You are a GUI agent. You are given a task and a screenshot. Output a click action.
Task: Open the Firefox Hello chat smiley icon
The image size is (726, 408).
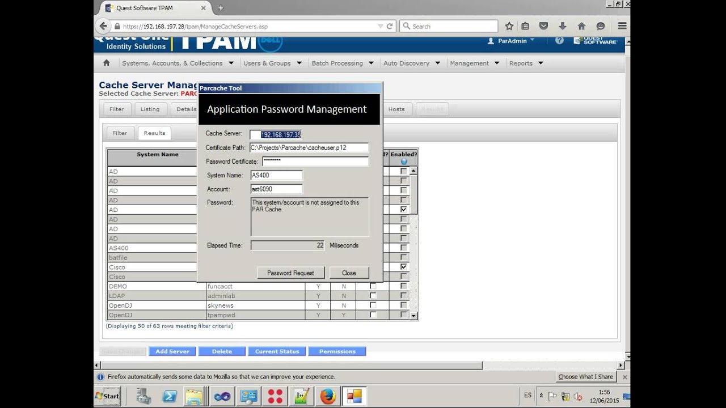coord(601,26)
